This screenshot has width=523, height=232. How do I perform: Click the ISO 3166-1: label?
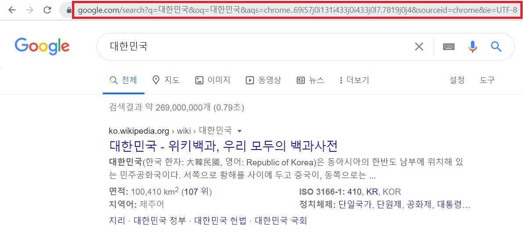pyautogui.click(x=321, y=192)
